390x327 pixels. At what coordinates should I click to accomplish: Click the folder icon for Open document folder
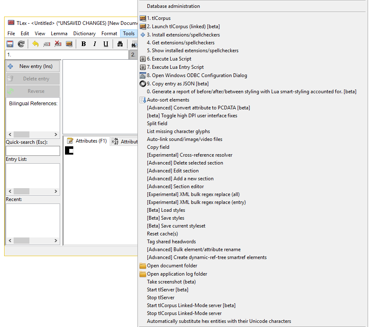tap(143, 266)
